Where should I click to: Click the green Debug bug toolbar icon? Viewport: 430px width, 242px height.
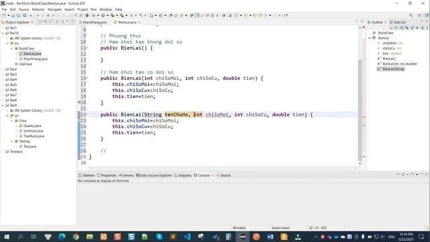pyautogui.click(x=93, y=15)
